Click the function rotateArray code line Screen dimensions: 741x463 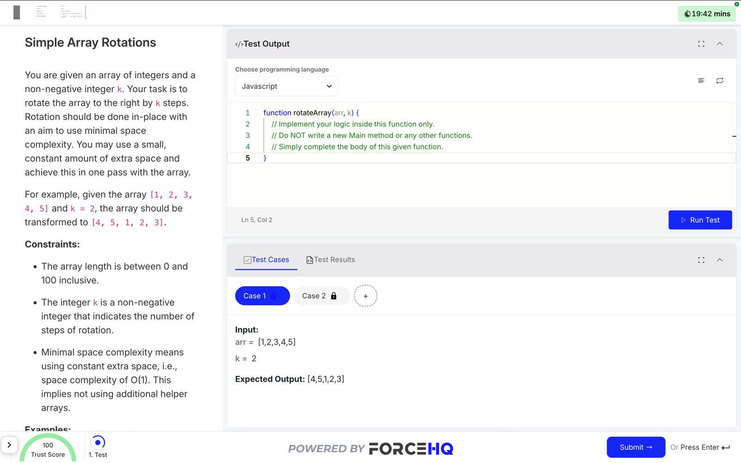(311, 113)
